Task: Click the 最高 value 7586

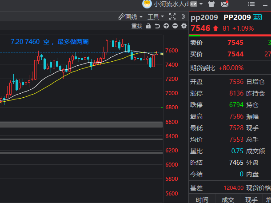Action: [236, 116]
